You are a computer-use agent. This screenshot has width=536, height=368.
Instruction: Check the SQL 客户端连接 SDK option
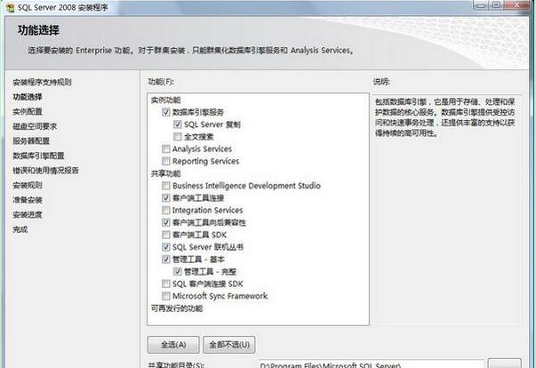tap(166, 284)
